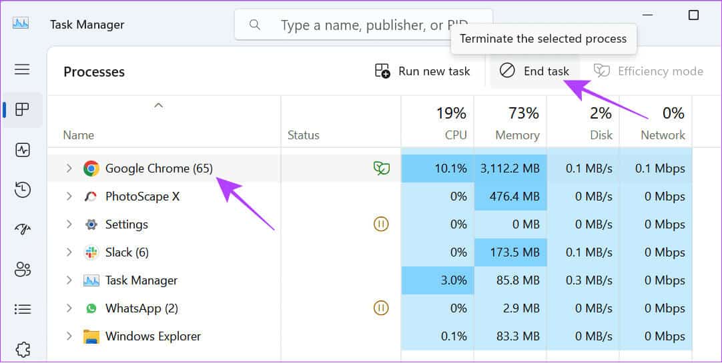This screenshot has width=722, height=363.
Task: Click Task Manager's 85.8 MB memory value
Action: pos(518,280)
